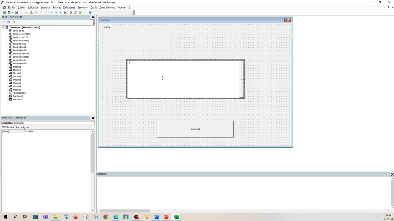Open the Affichage menu
This screenshot has width=394, height=221.
(33, 7)
